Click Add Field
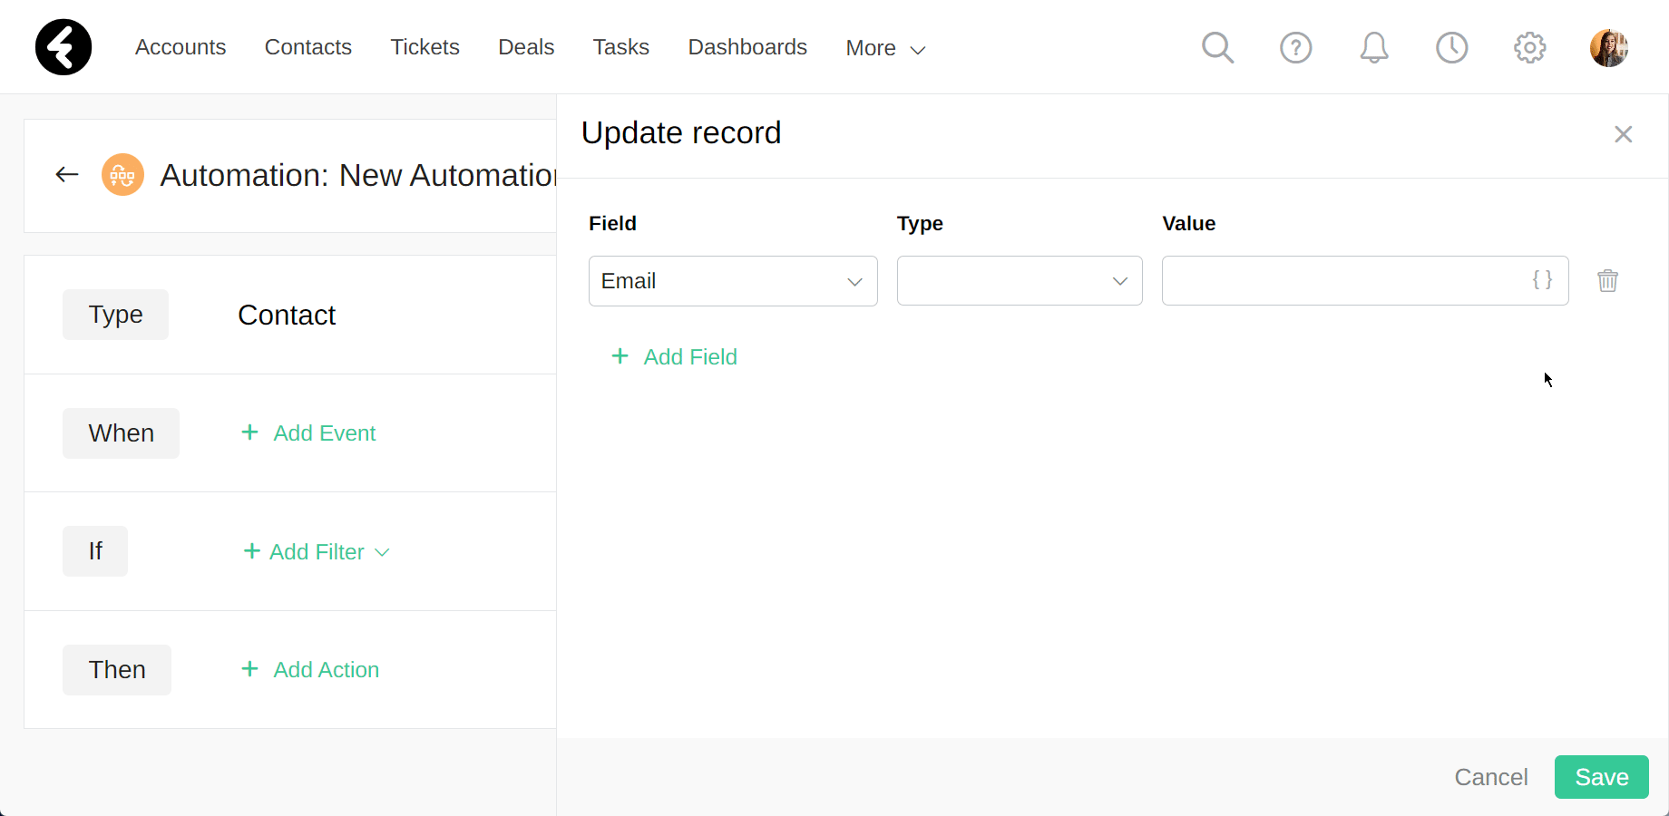This screenshot has width=1669, height=816. tap(674, 356)
